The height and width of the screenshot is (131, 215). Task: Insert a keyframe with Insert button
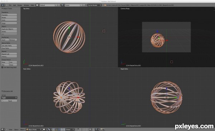[5, 40]
